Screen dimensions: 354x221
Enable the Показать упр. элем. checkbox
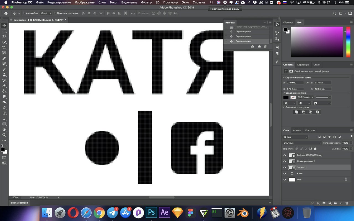(55, 13)
